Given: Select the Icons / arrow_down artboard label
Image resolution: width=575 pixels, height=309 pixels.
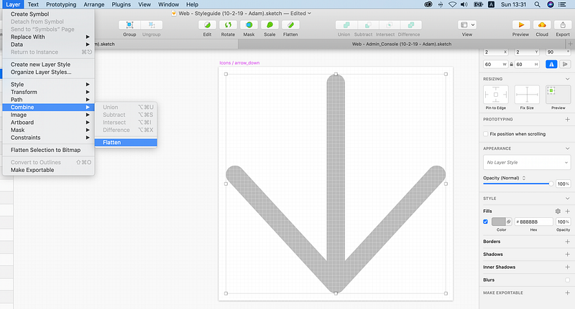Looking at the screenshot, I should click(239, 63).
